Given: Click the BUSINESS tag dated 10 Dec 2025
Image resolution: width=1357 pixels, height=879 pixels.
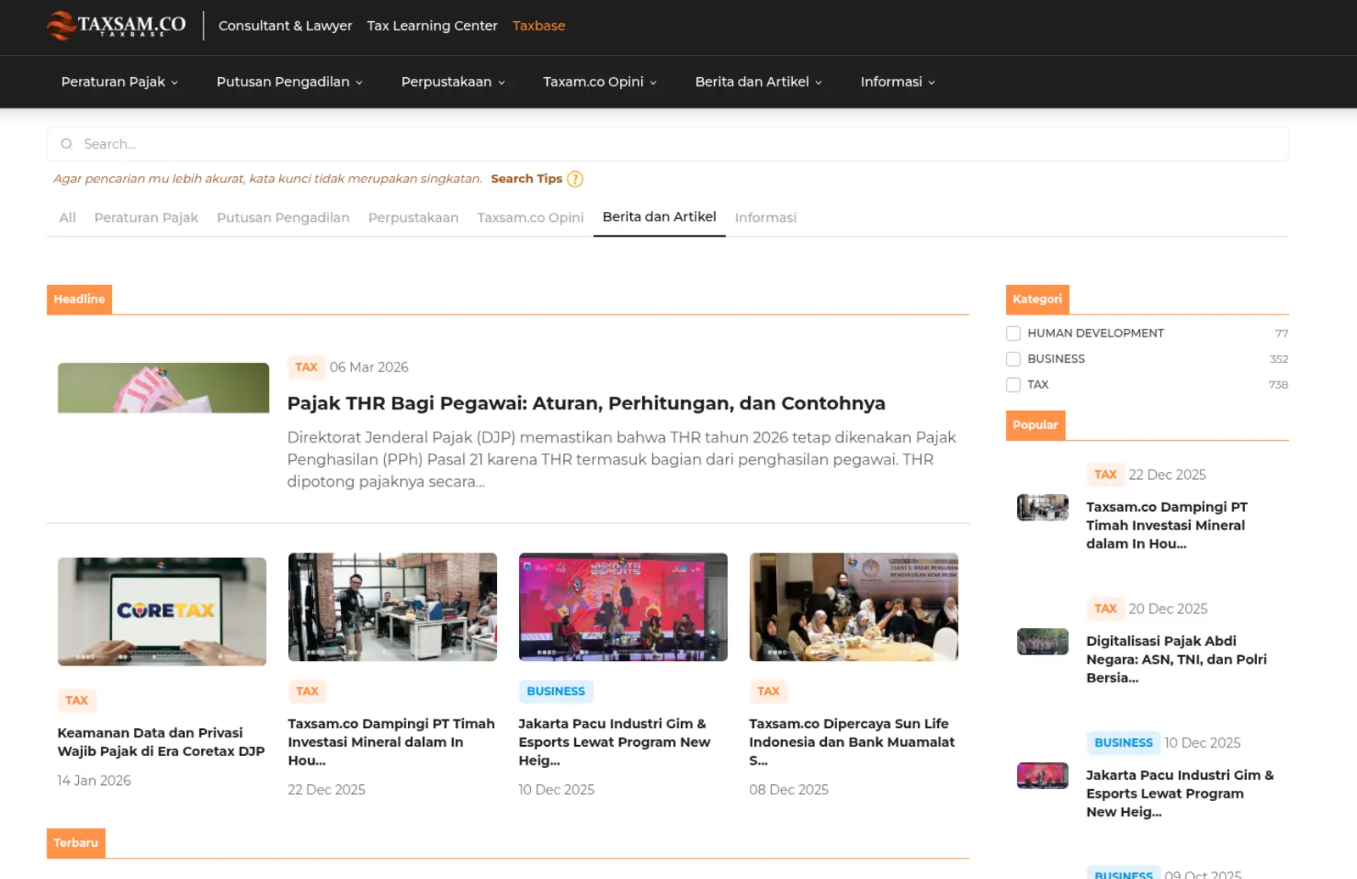Looking at the screenshot, I should [x=1123, y=743].
